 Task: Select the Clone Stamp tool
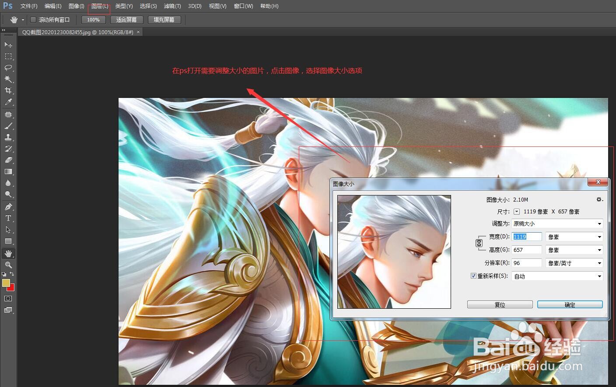point(8,137)
